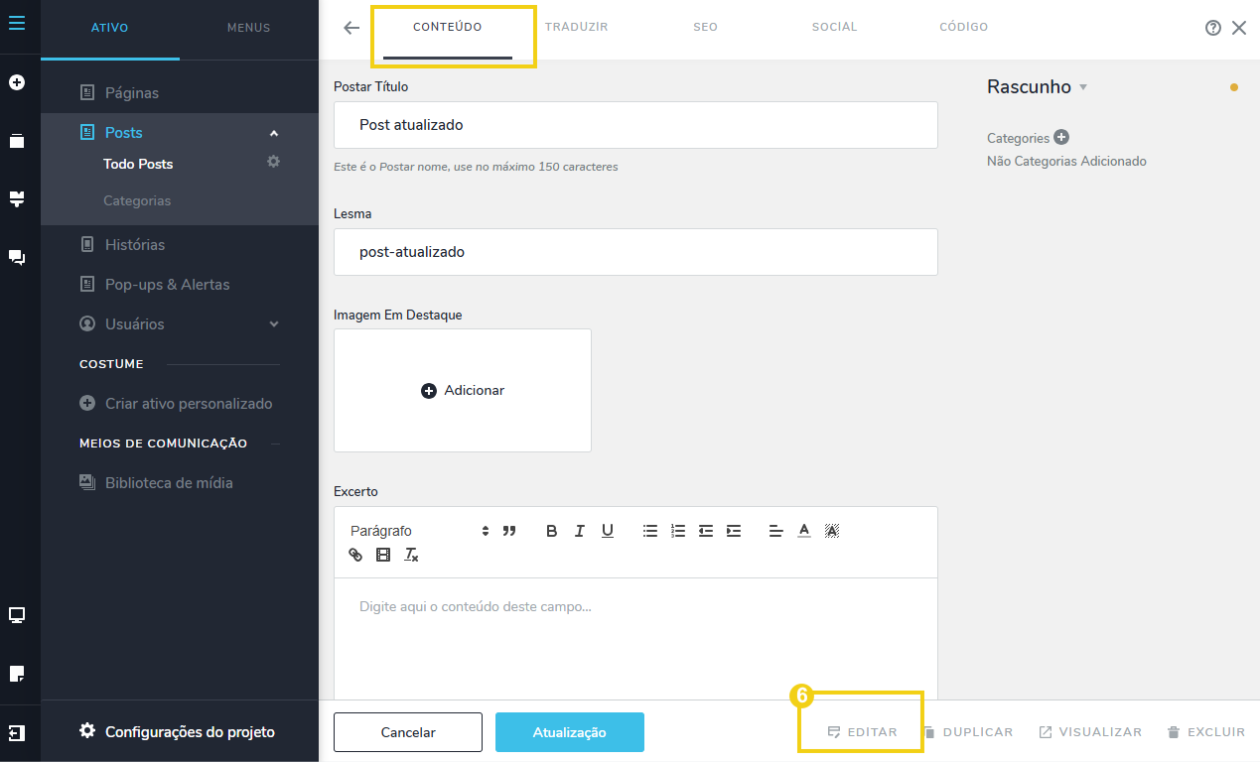
Task: Toggle underline formatting
Action: click(607, 531)
